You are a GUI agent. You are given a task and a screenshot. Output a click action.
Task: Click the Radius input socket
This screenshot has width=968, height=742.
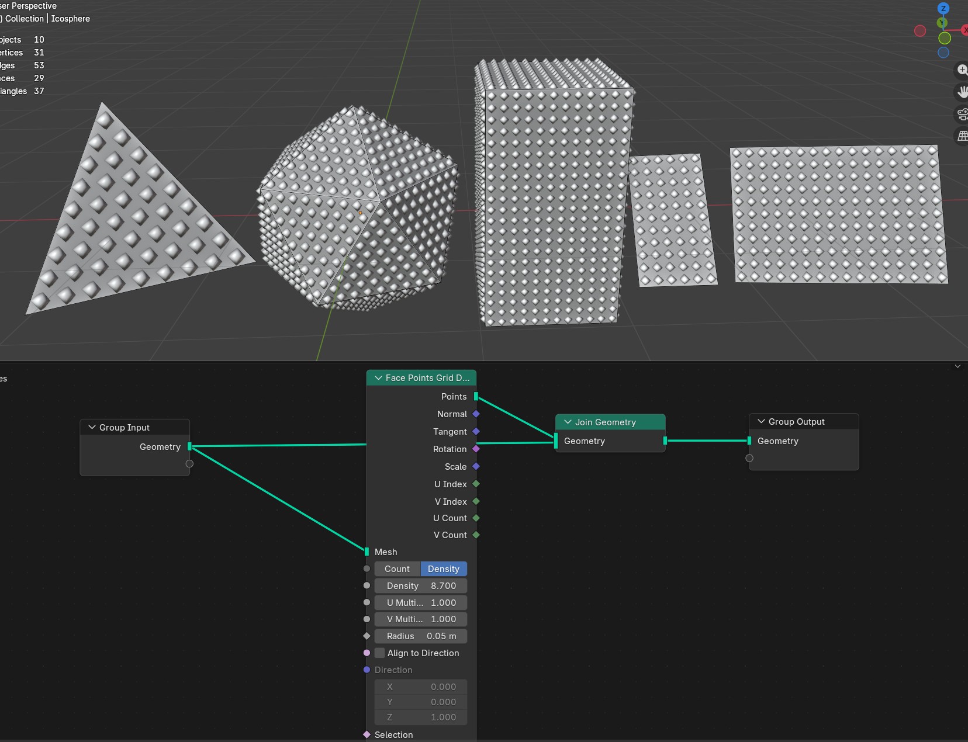(367, 636)
